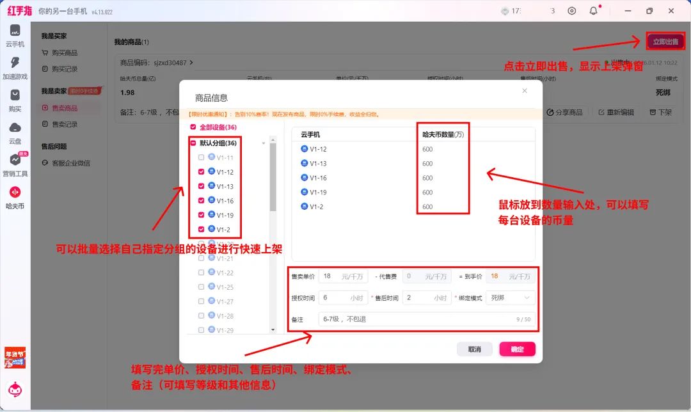Click the 取消 button

(x=474, y=349)
